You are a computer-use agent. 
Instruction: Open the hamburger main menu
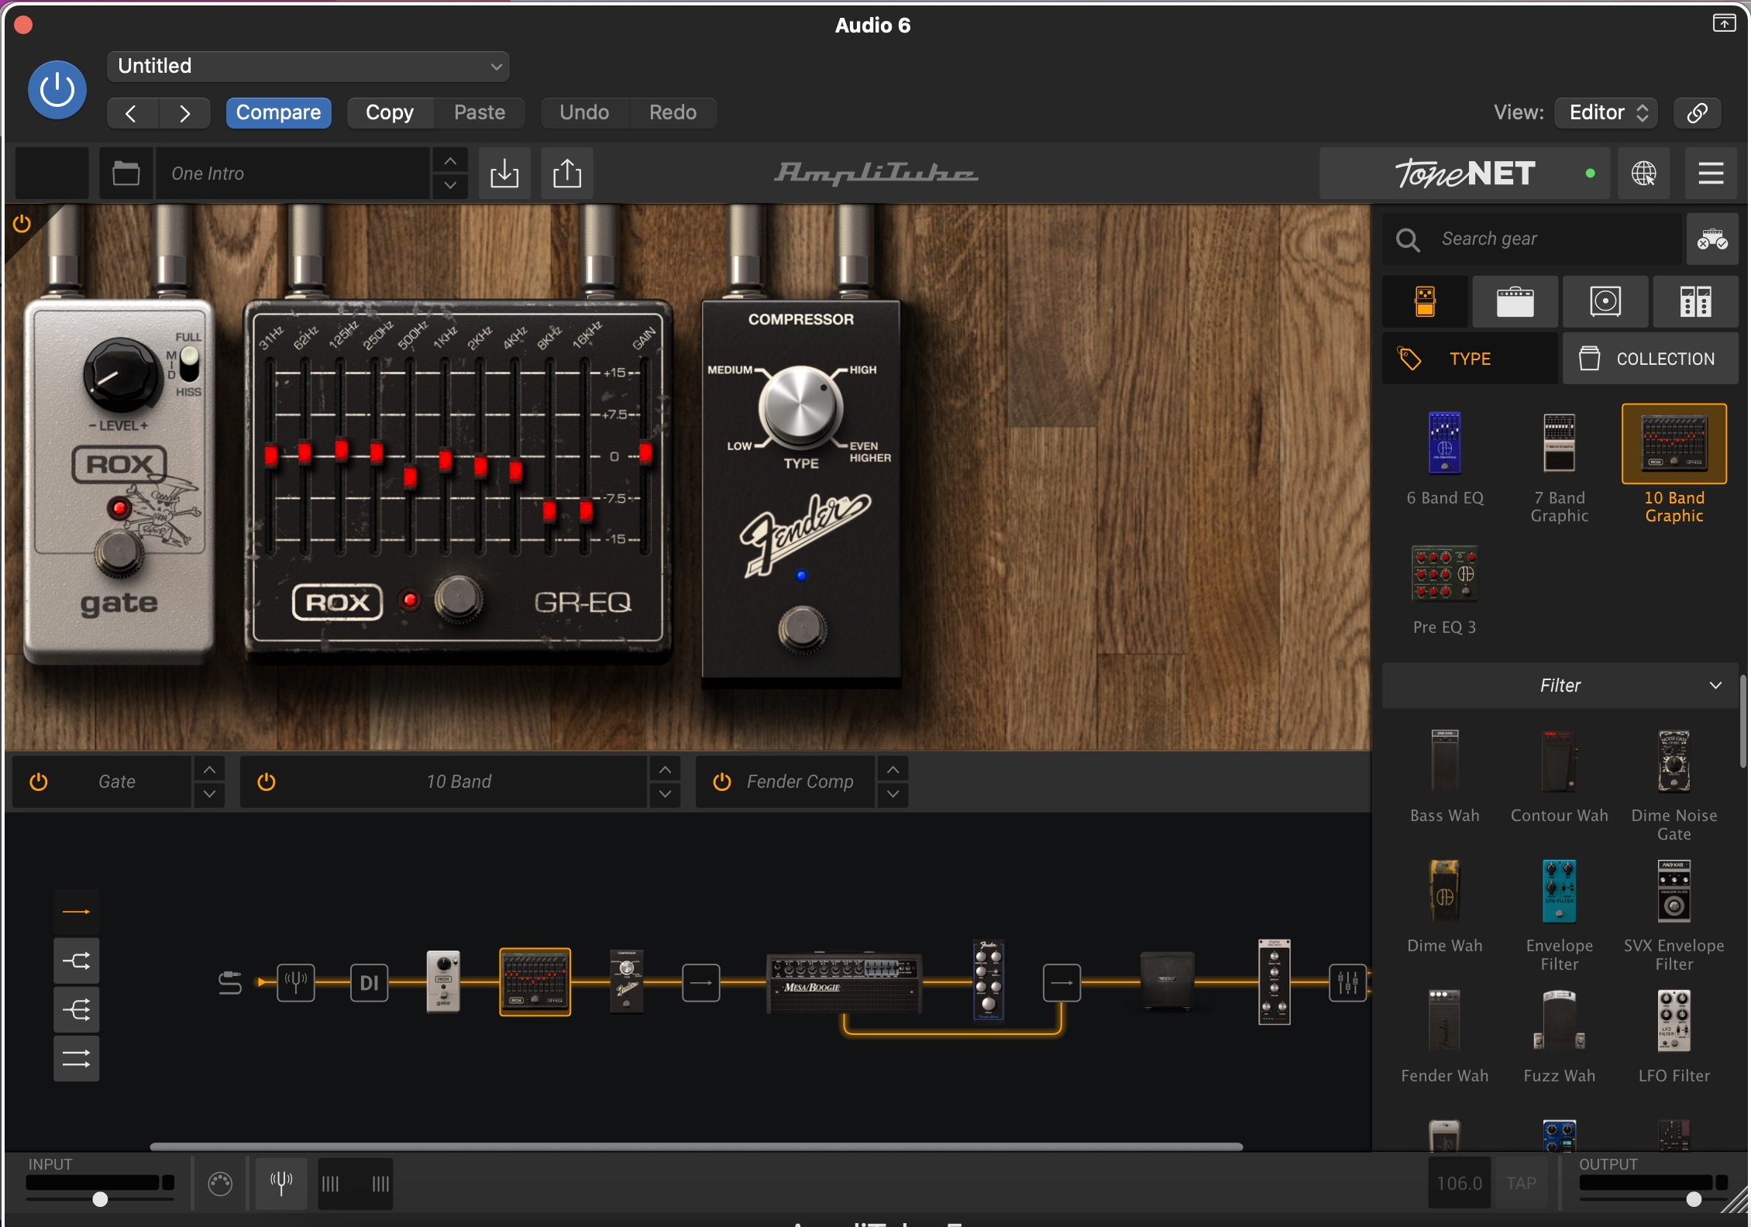pos(1711,174)
